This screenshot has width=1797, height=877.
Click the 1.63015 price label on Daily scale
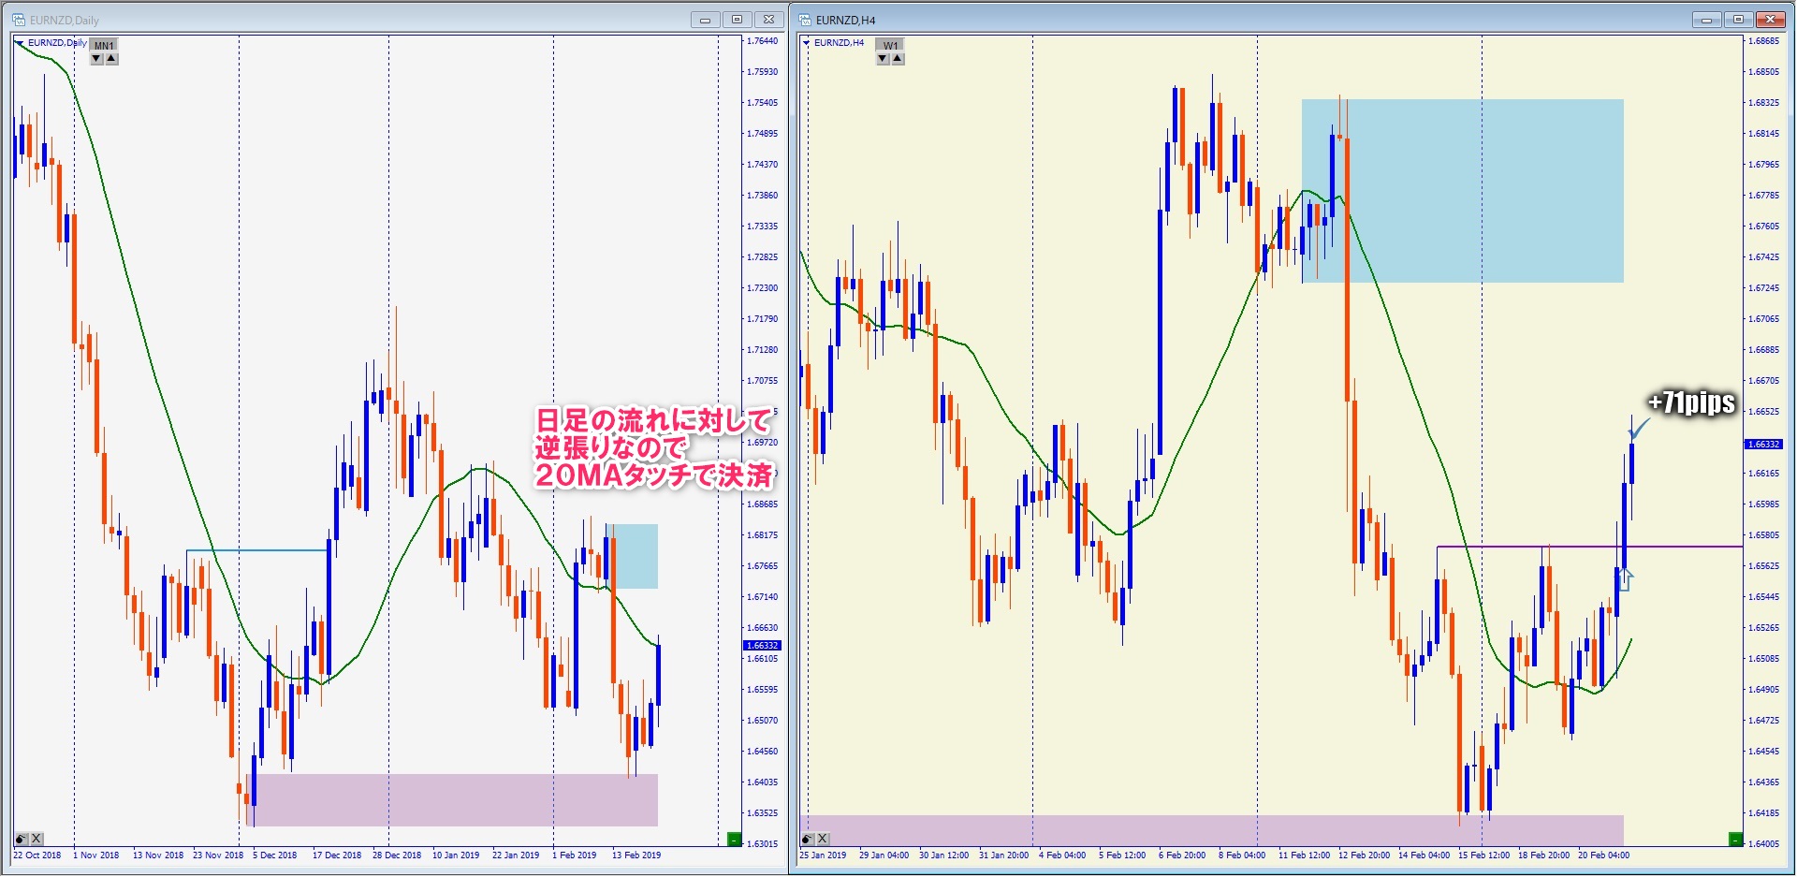[762, 844]
